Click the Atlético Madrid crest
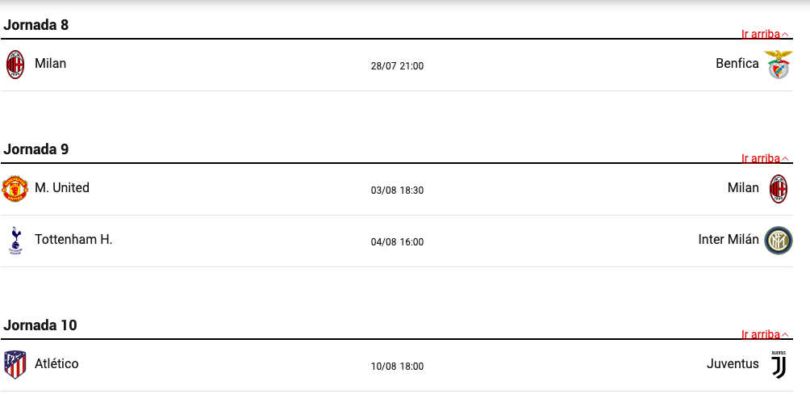The height and width of the screenshot is (394, 810). [15, 364]
